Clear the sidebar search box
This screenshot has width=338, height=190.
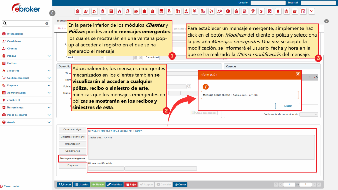tap(47, 24)
